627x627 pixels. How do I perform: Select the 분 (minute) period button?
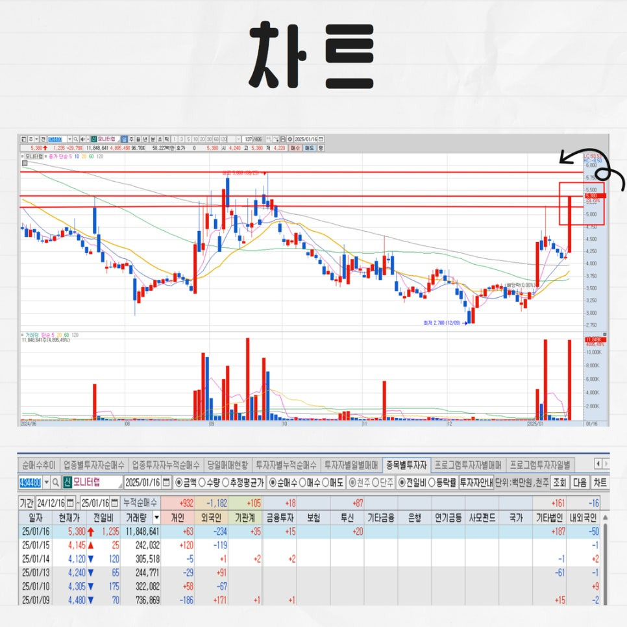coord(153,139)
